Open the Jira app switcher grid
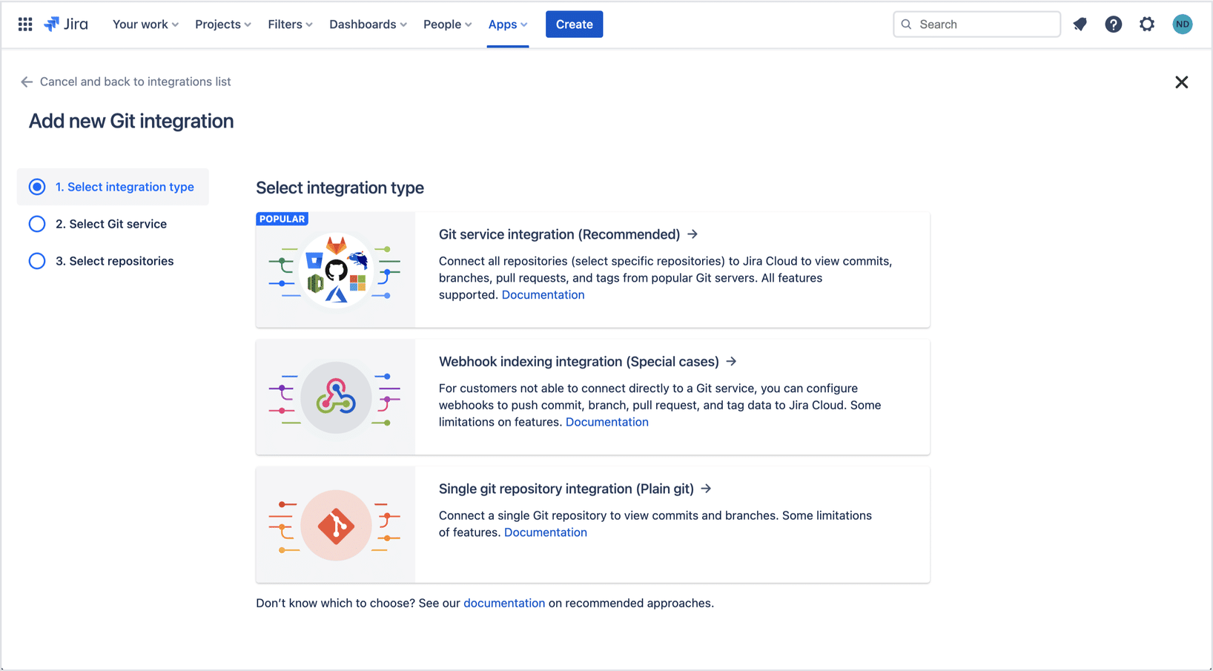This screenshot has width=1213, height=671. pos(24,24)
